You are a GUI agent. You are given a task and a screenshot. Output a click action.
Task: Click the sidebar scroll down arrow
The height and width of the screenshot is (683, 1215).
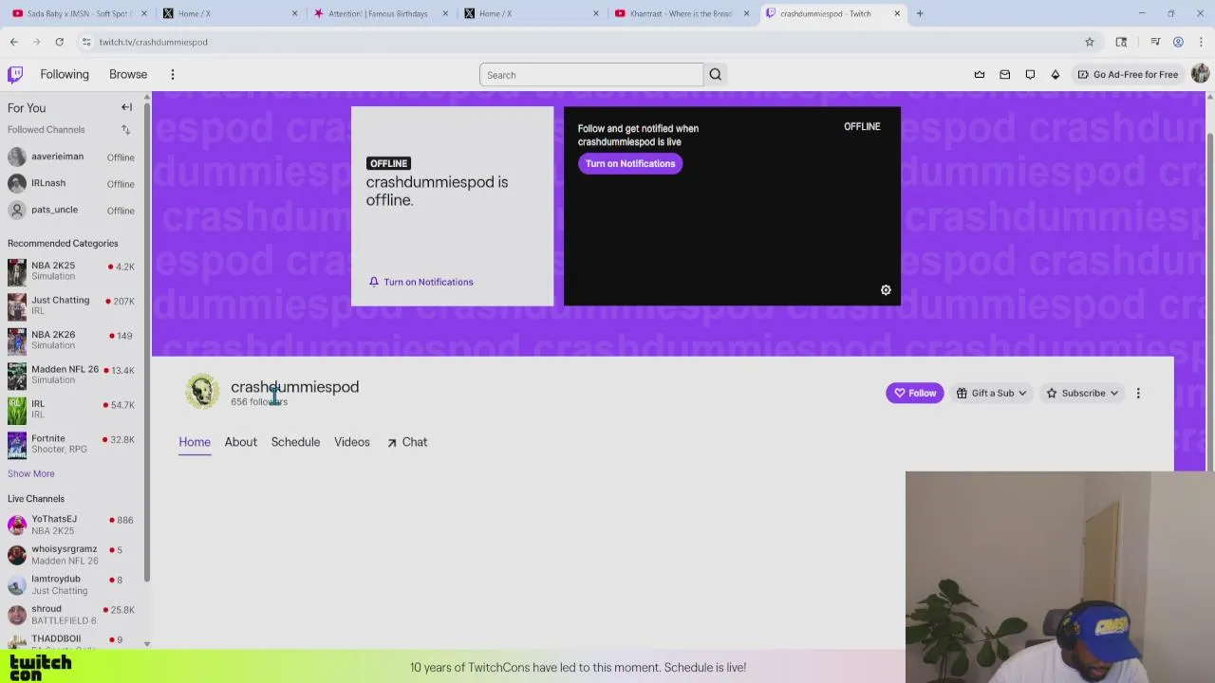(146, 644)
